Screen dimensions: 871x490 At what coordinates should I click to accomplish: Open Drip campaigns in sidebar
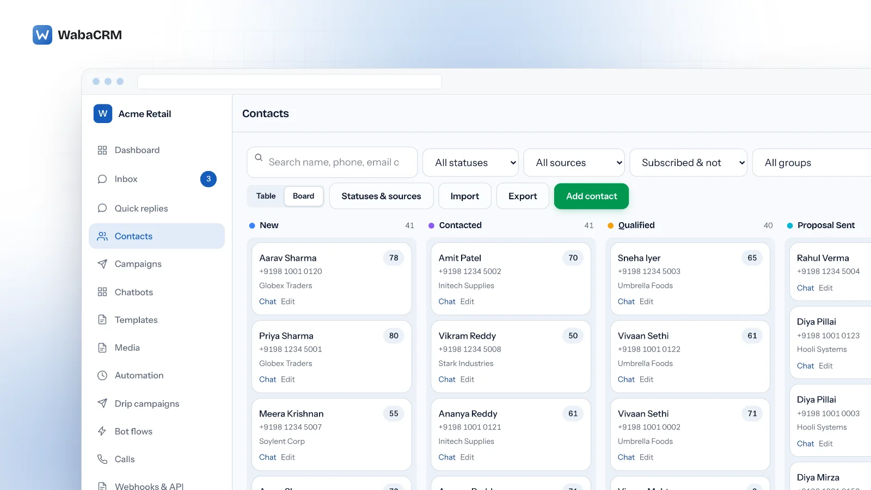click(x=157, y=403)
